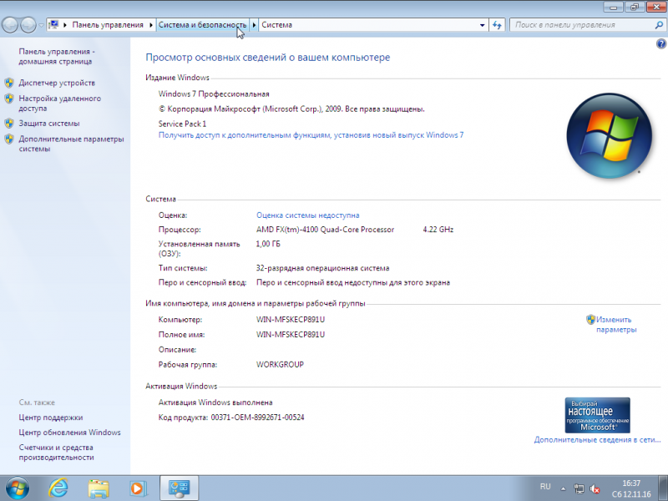The width and height of the screenshot is (668, 501).
Task: Expand arrow before 'Панель управления' breadcrumb
Action: click(x=65, y=25)
